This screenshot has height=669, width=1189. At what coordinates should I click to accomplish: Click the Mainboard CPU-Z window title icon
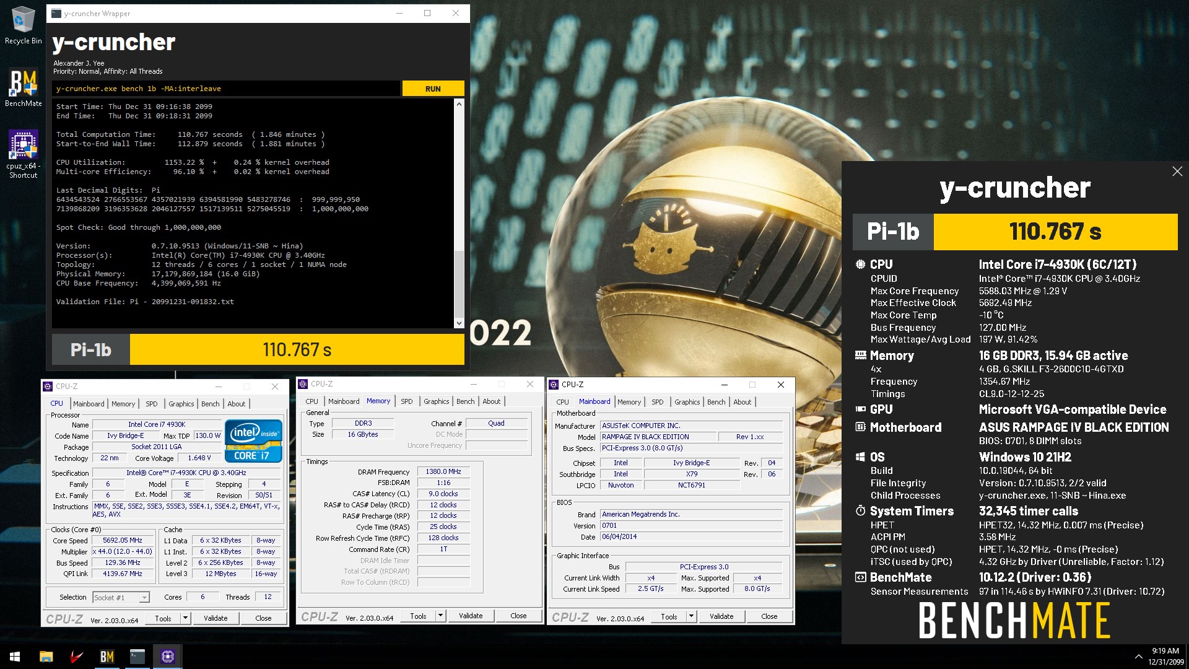pos(554,385)
